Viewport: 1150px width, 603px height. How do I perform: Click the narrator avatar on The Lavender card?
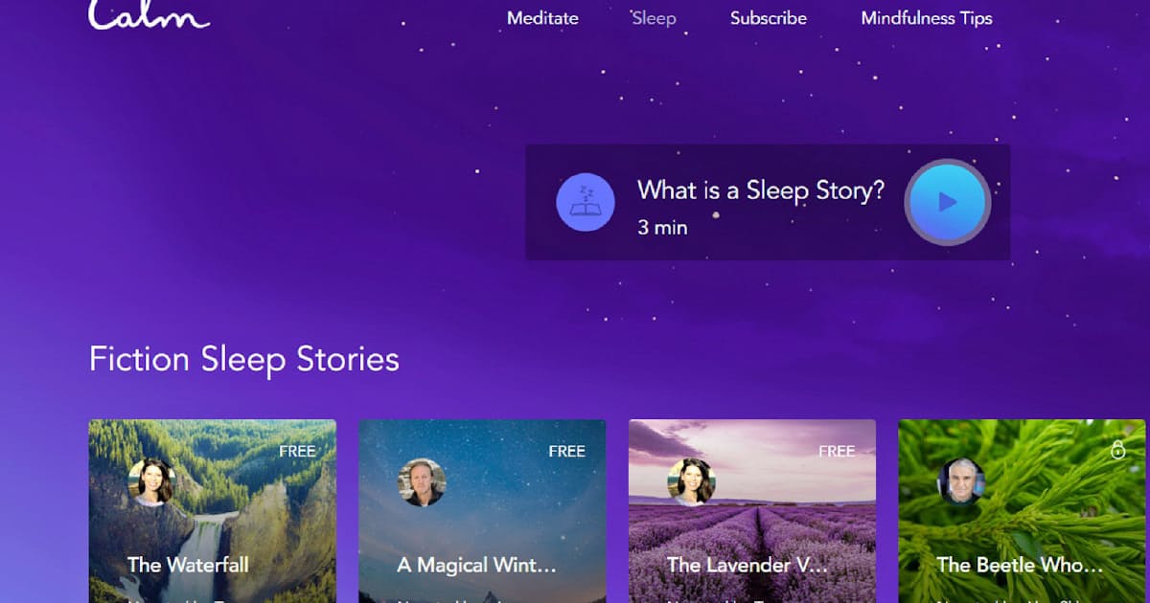pos(692,481)
